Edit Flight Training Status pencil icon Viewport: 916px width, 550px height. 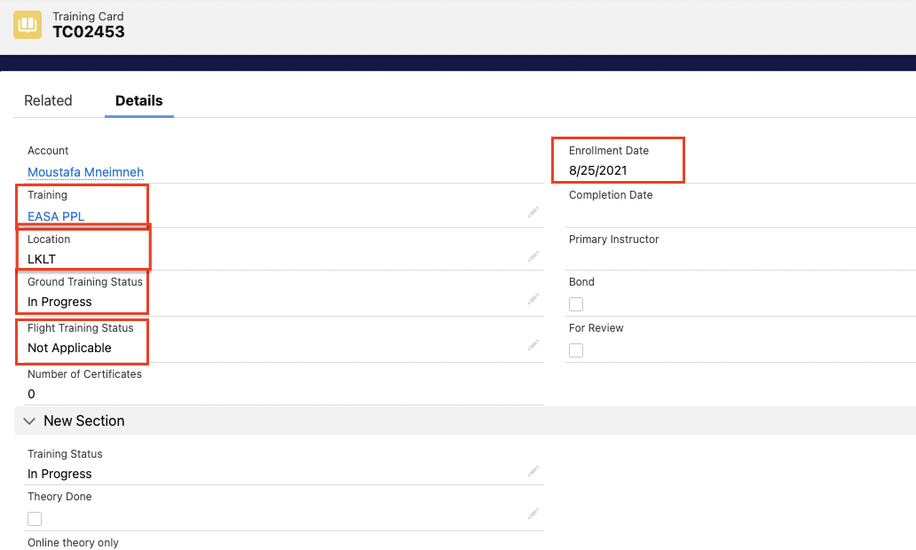(x=533, y=345)
